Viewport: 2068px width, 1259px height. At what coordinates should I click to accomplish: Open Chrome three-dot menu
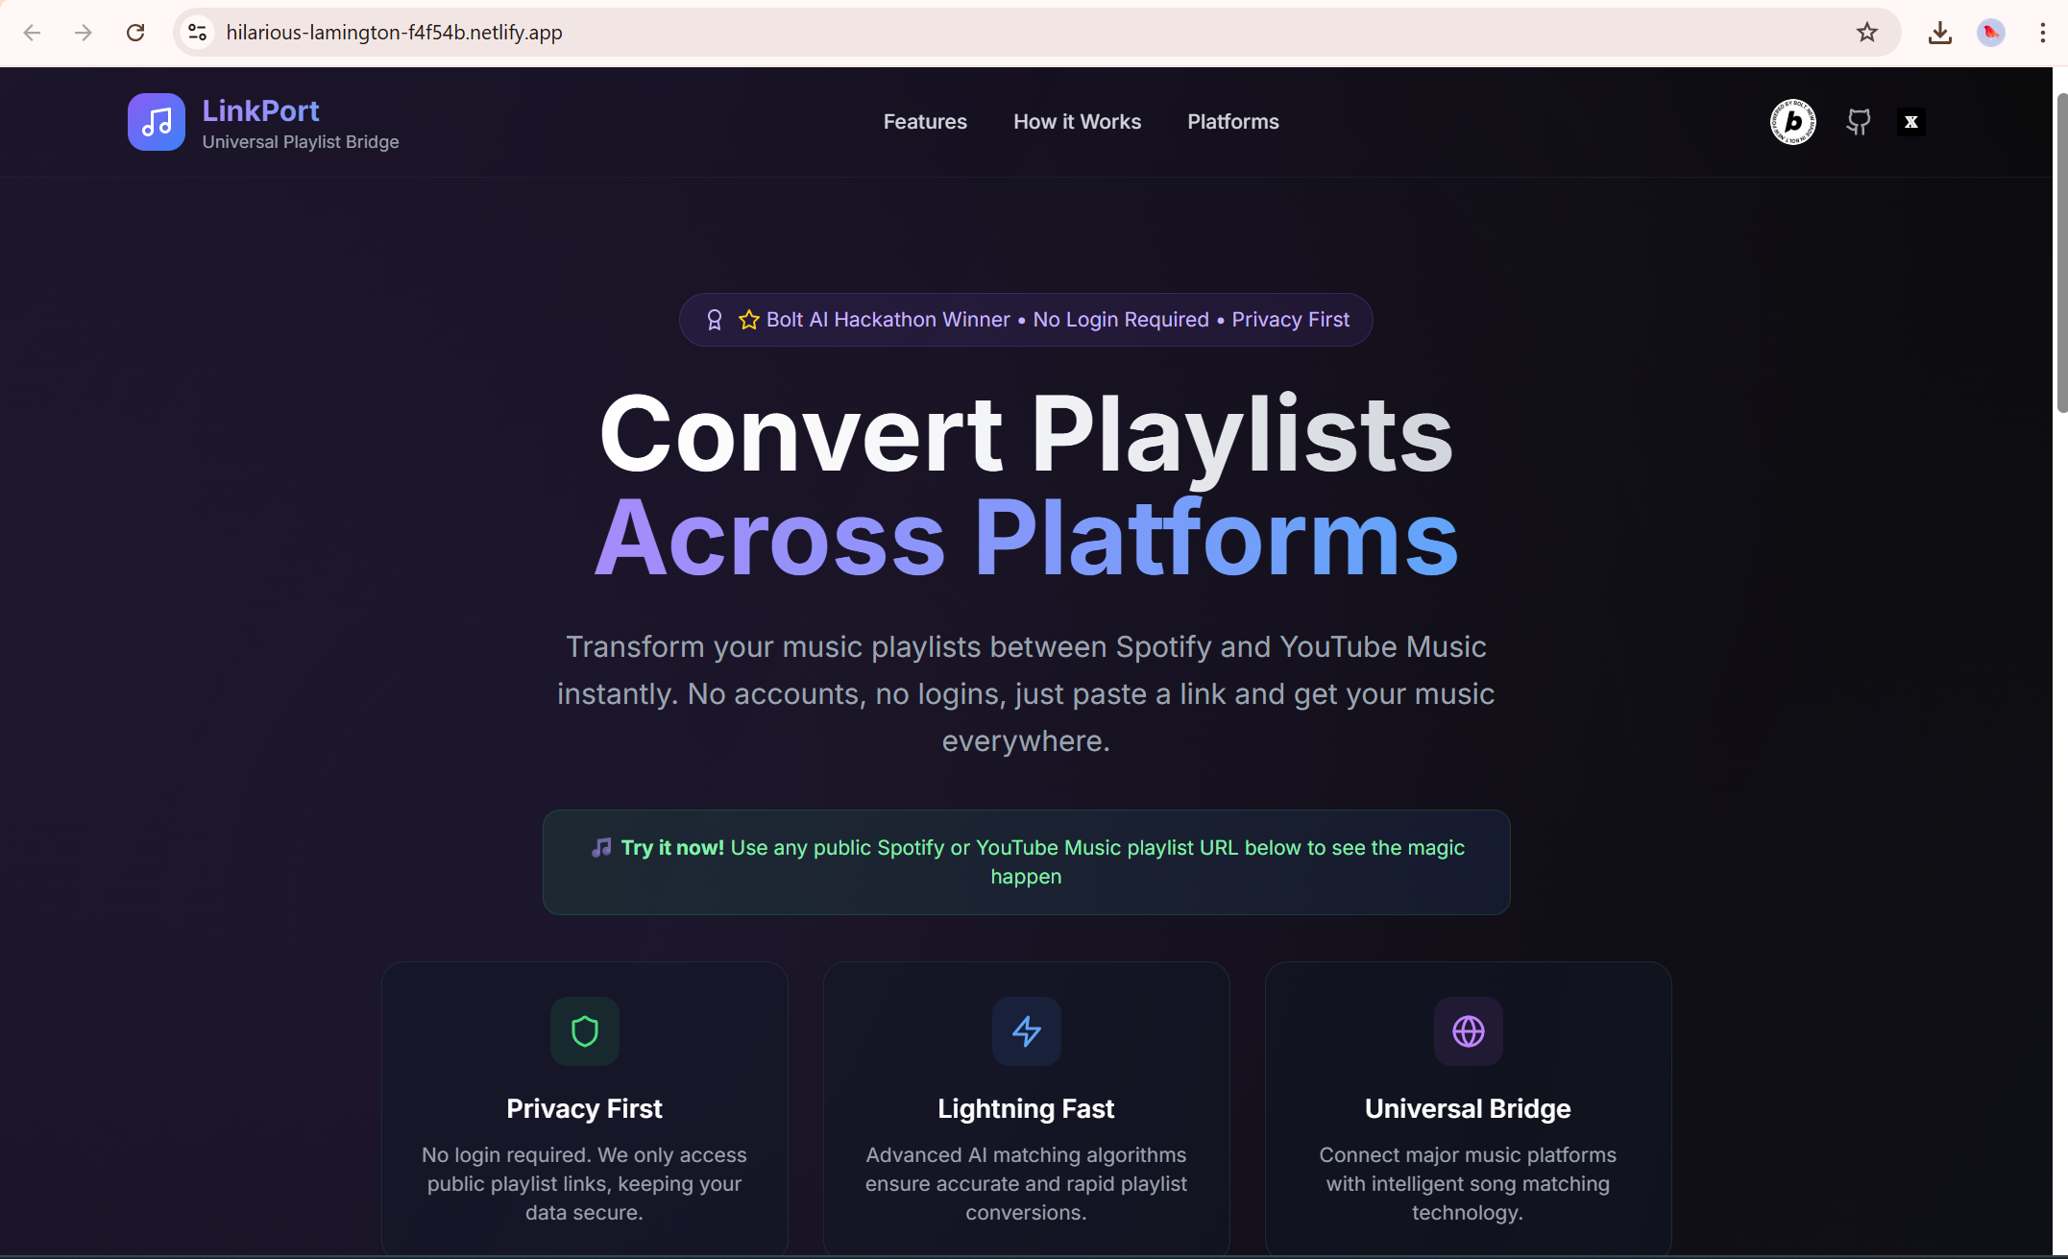coord(2042,33)
